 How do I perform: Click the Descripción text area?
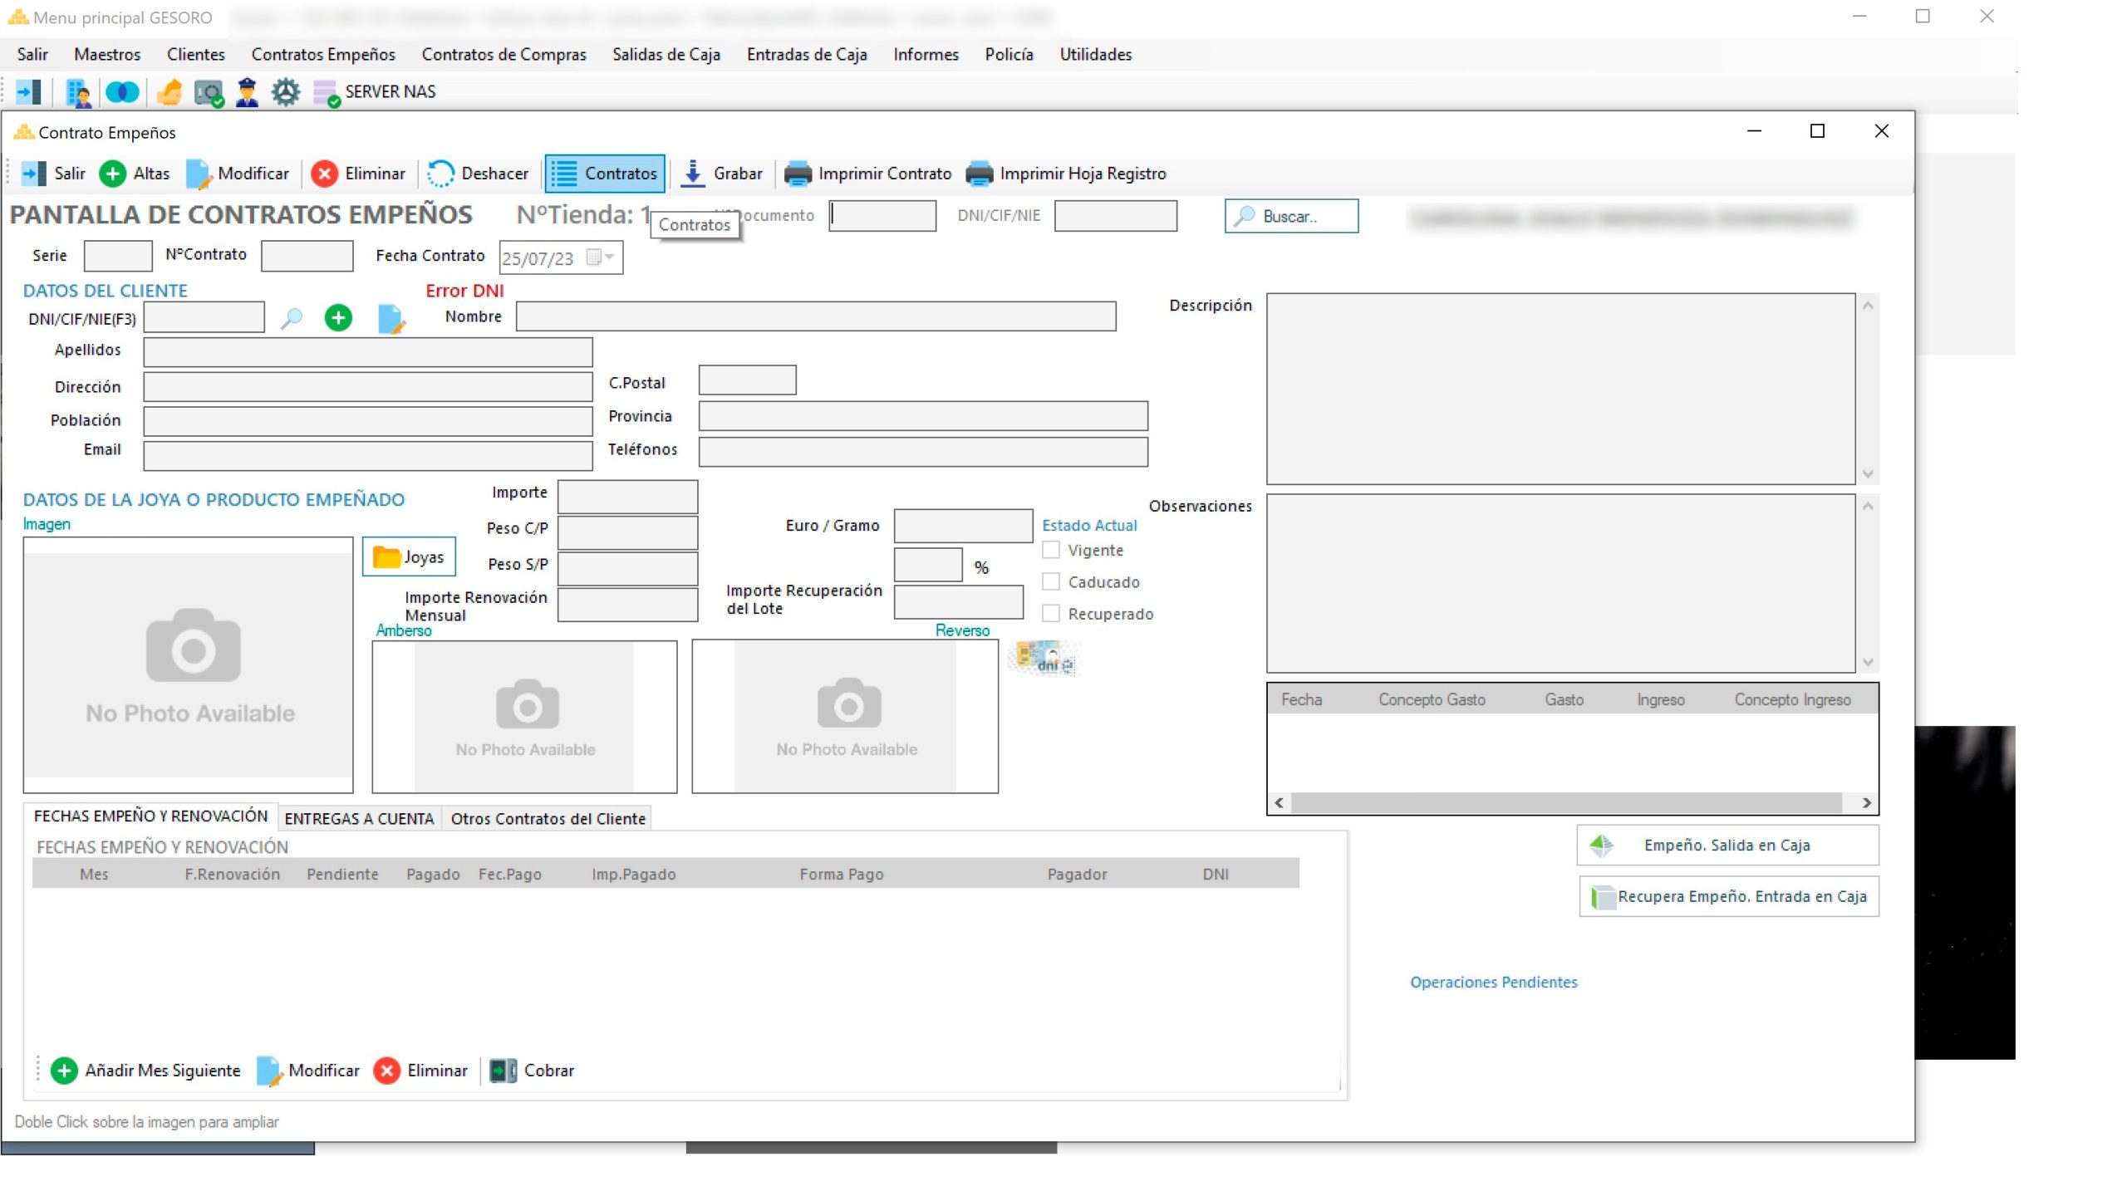(x=1560, y=388)
